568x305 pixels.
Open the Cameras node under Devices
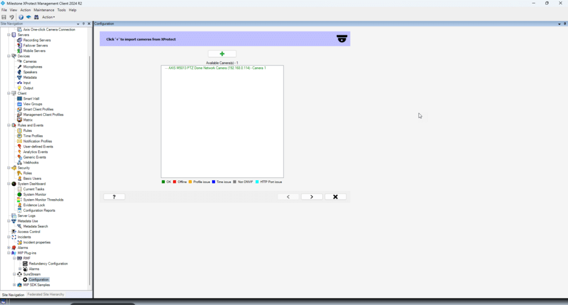[x=29, y=61]
